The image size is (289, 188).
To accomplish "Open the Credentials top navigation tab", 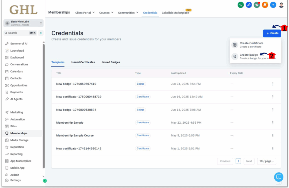I will coord(150,13).
